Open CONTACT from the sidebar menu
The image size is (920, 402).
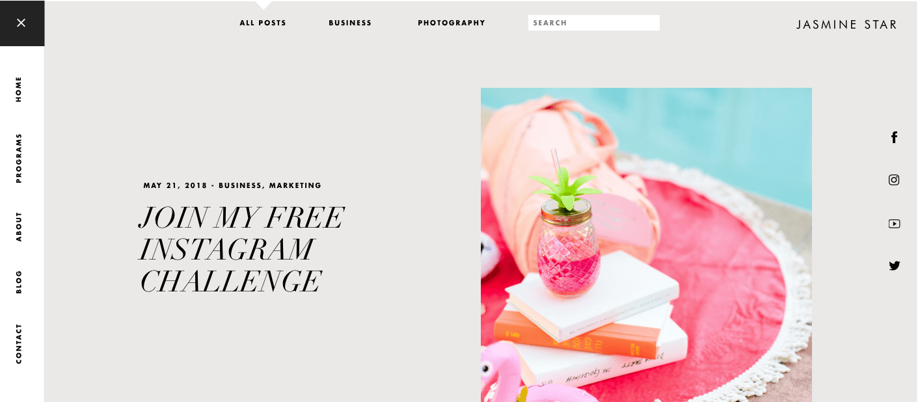tap(19, 343)
